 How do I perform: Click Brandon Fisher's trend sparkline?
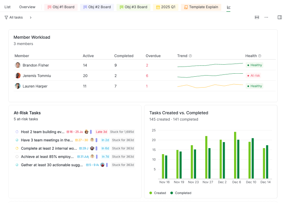(210, 65)
